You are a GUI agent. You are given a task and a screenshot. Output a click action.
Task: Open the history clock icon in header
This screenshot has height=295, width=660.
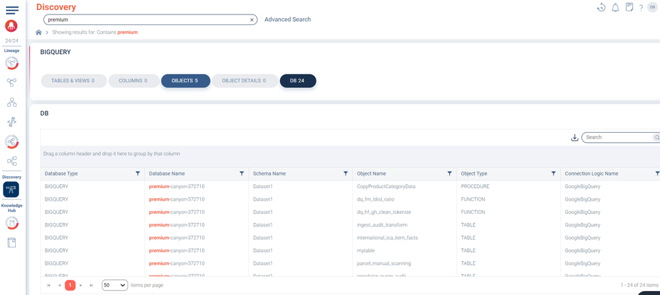601,7
